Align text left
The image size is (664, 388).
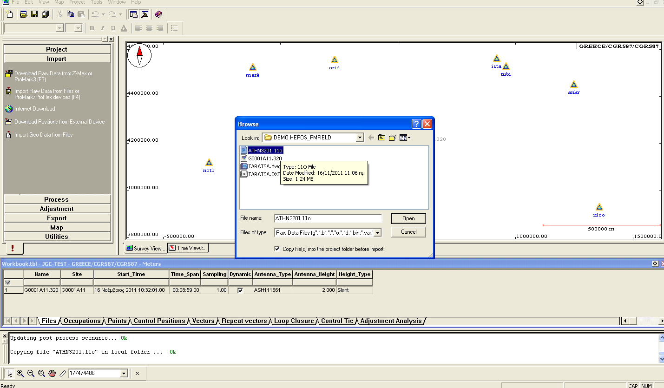tap(138, 28)
